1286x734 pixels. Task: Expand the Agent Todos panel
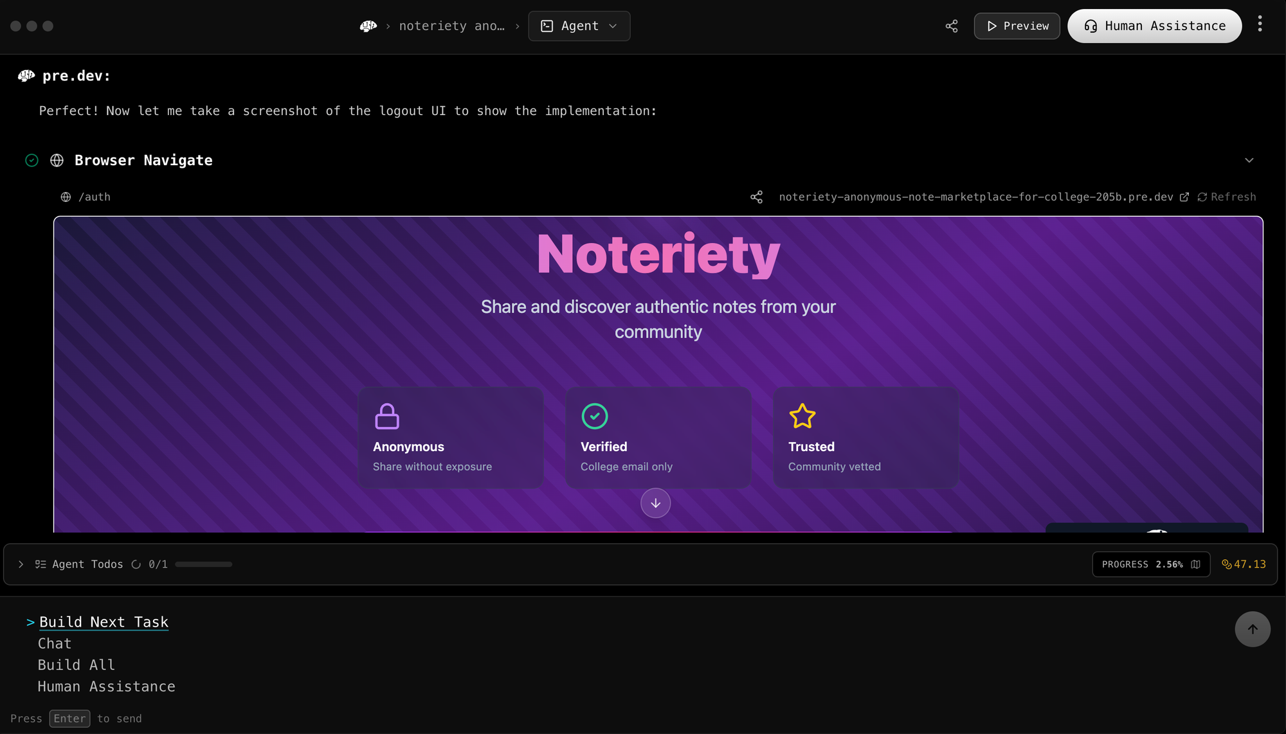tap(21, 564)
